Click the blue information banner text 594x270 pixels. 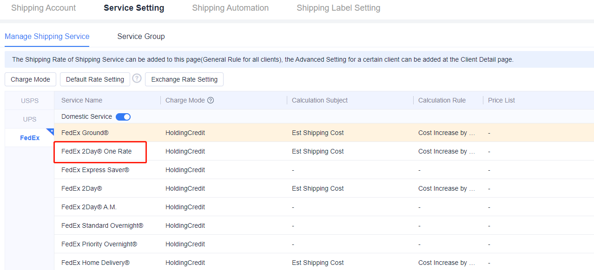(263, 59)
